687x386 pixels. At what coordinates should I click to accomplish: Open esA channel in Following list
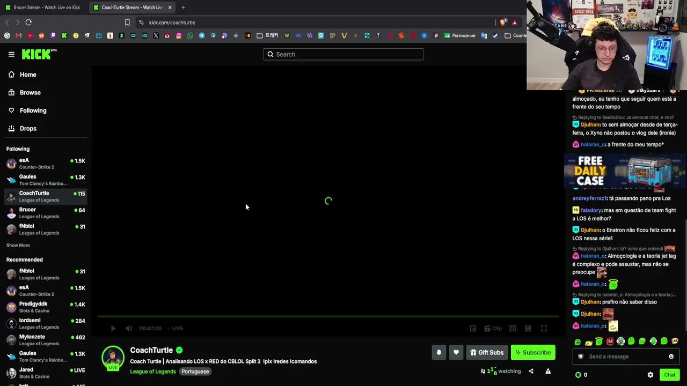(46, 164)
